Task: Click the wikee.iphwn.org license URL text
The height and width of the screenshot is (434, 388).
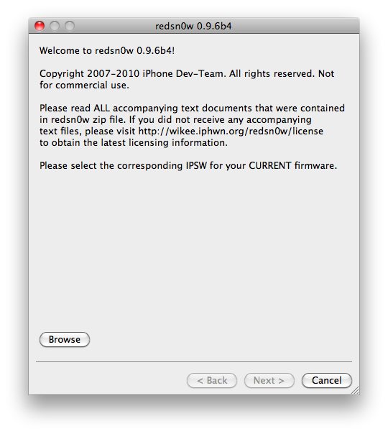Action: (x=231, y=131)
